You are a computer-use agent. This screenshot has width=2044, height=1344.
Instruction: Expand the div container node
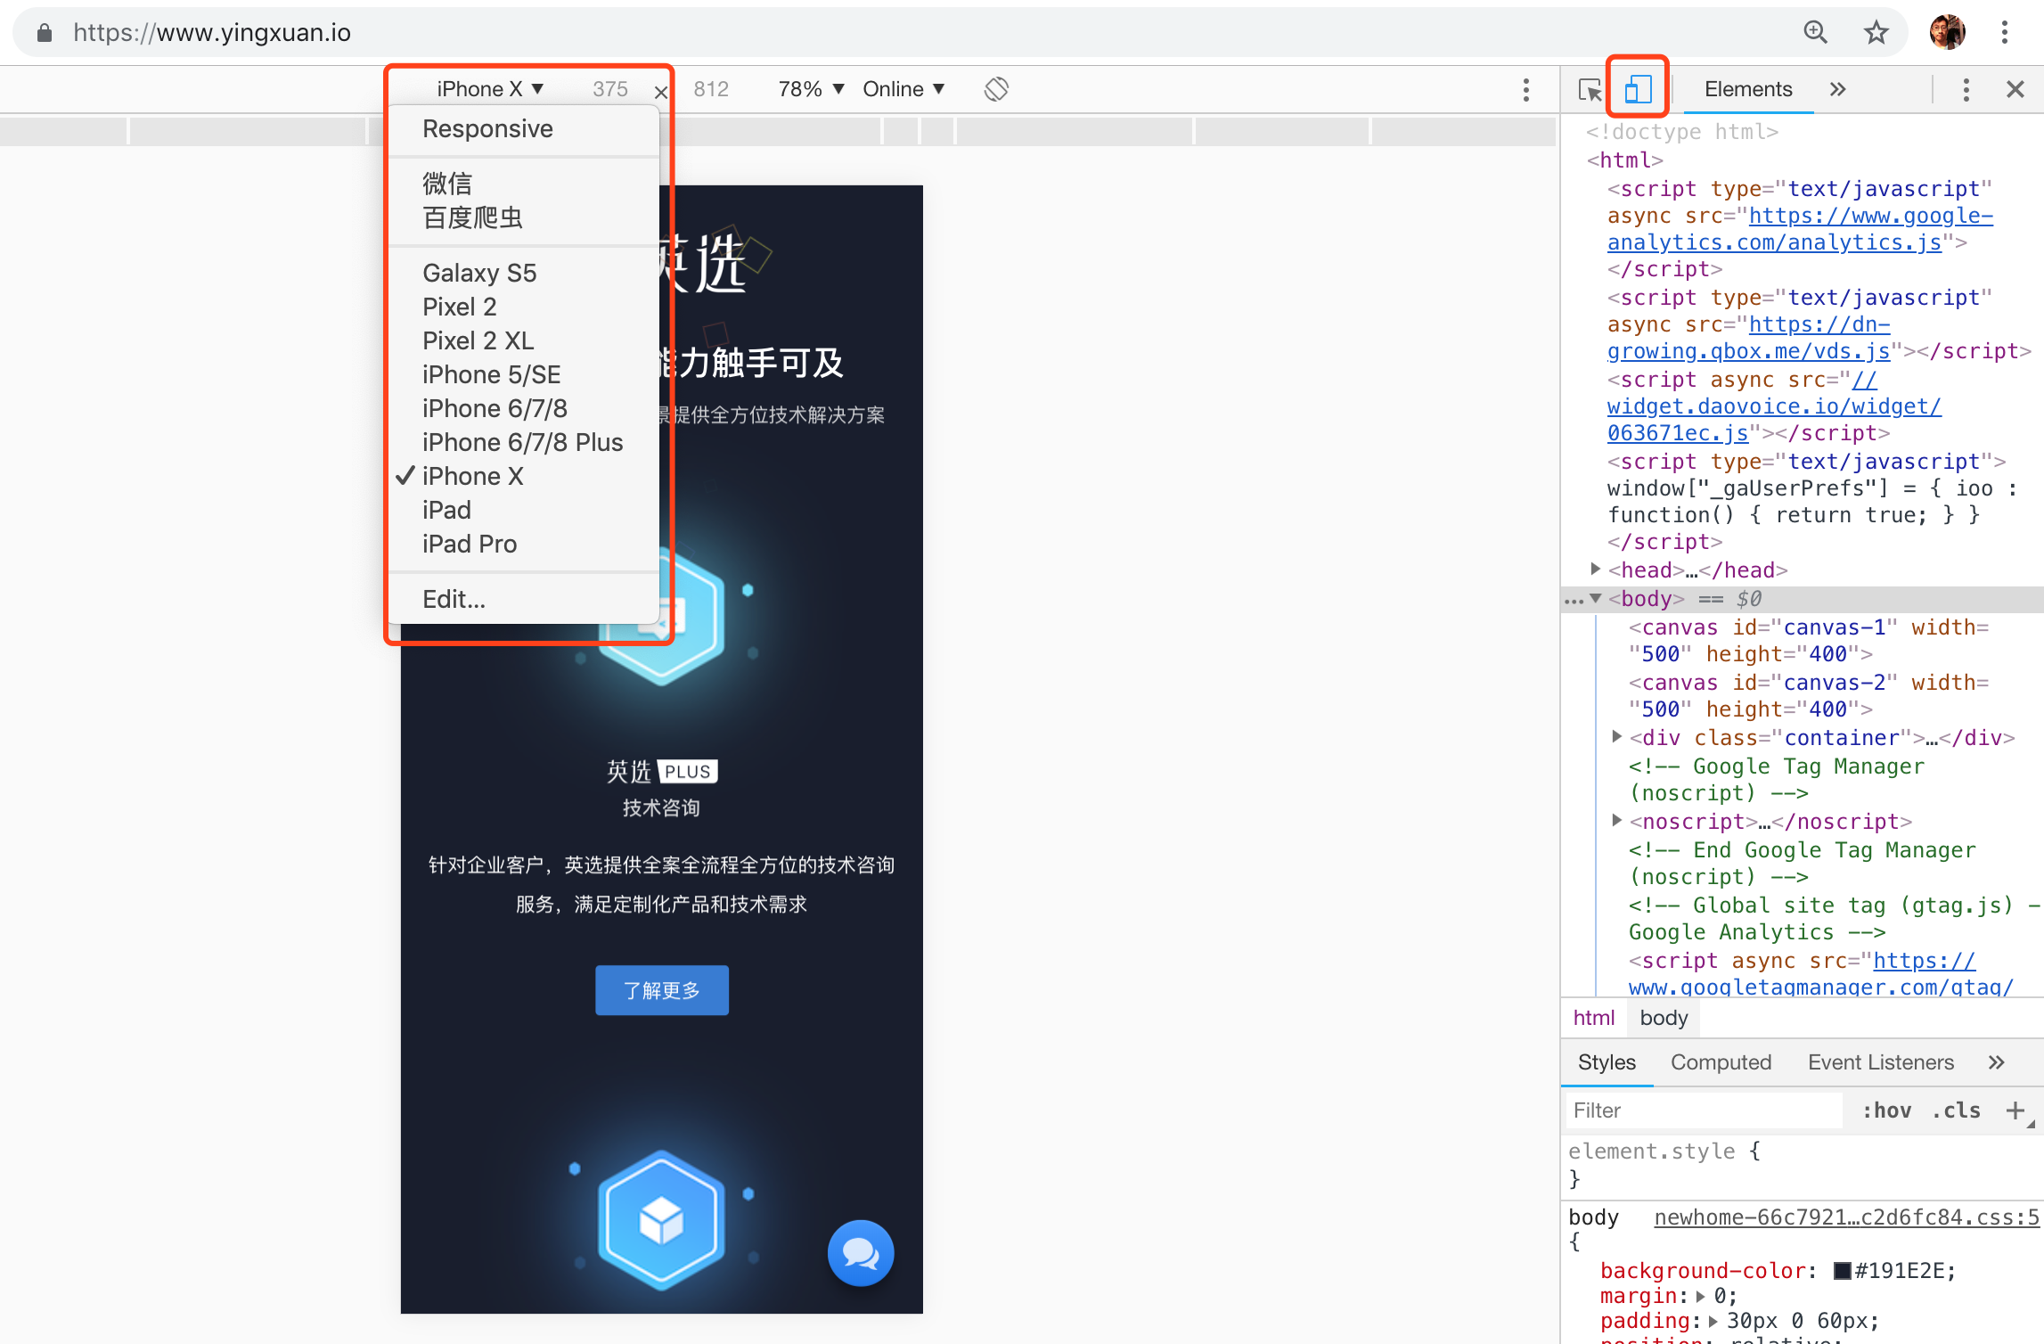[1617, 736]
